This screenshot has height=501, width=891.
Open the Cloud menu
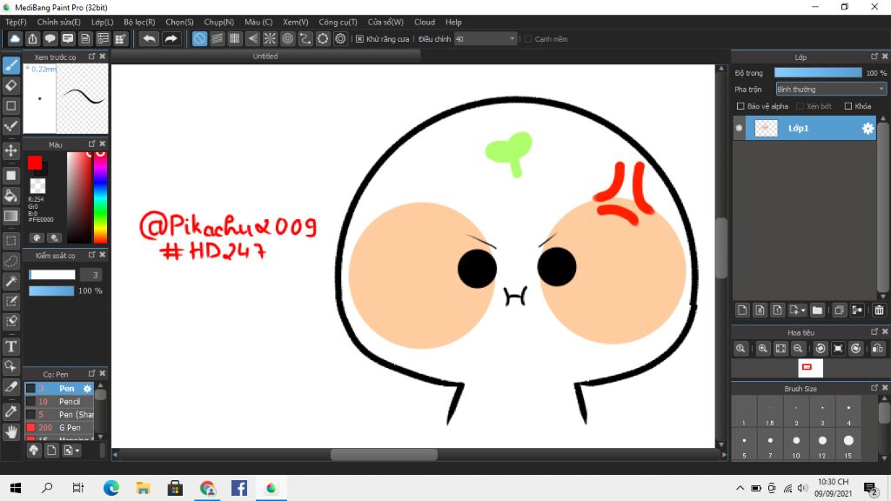[424, 22]
